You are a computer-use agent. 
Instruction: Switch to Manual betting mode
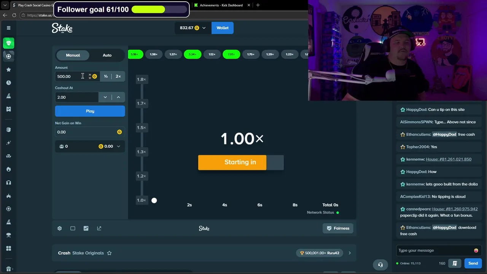tap(73, 55)
